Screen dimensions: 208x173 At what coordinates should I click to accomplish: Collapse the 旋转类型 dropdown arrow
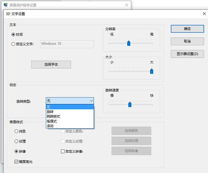91,101
